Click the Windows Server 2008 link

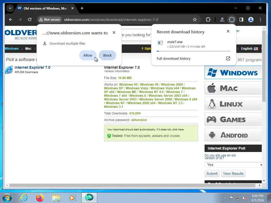click(x=156, y=99)
